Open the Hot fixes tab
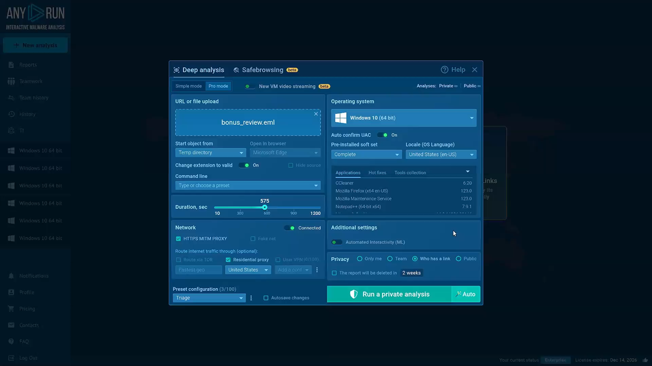652x366 pixels. point(377,172)
